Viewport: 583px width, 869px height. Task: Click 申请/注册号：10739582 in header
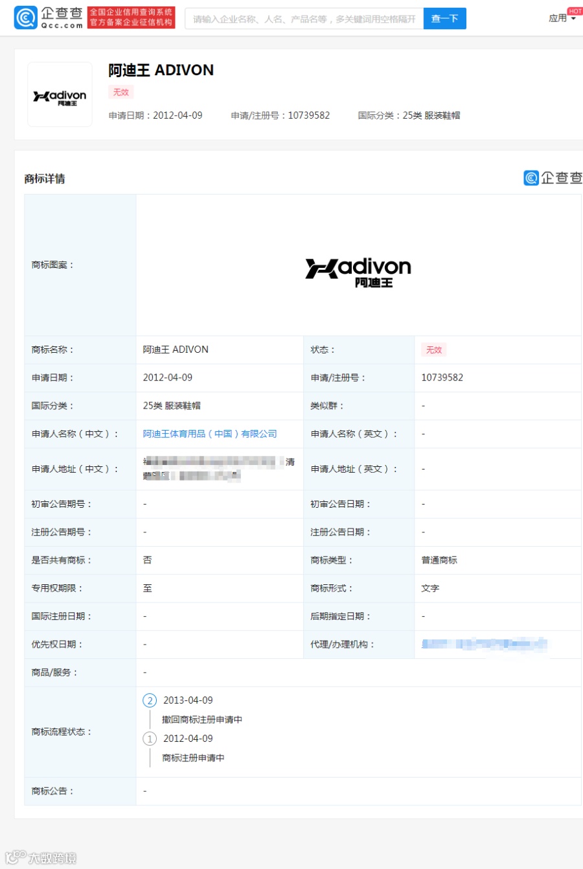point(280,115)
